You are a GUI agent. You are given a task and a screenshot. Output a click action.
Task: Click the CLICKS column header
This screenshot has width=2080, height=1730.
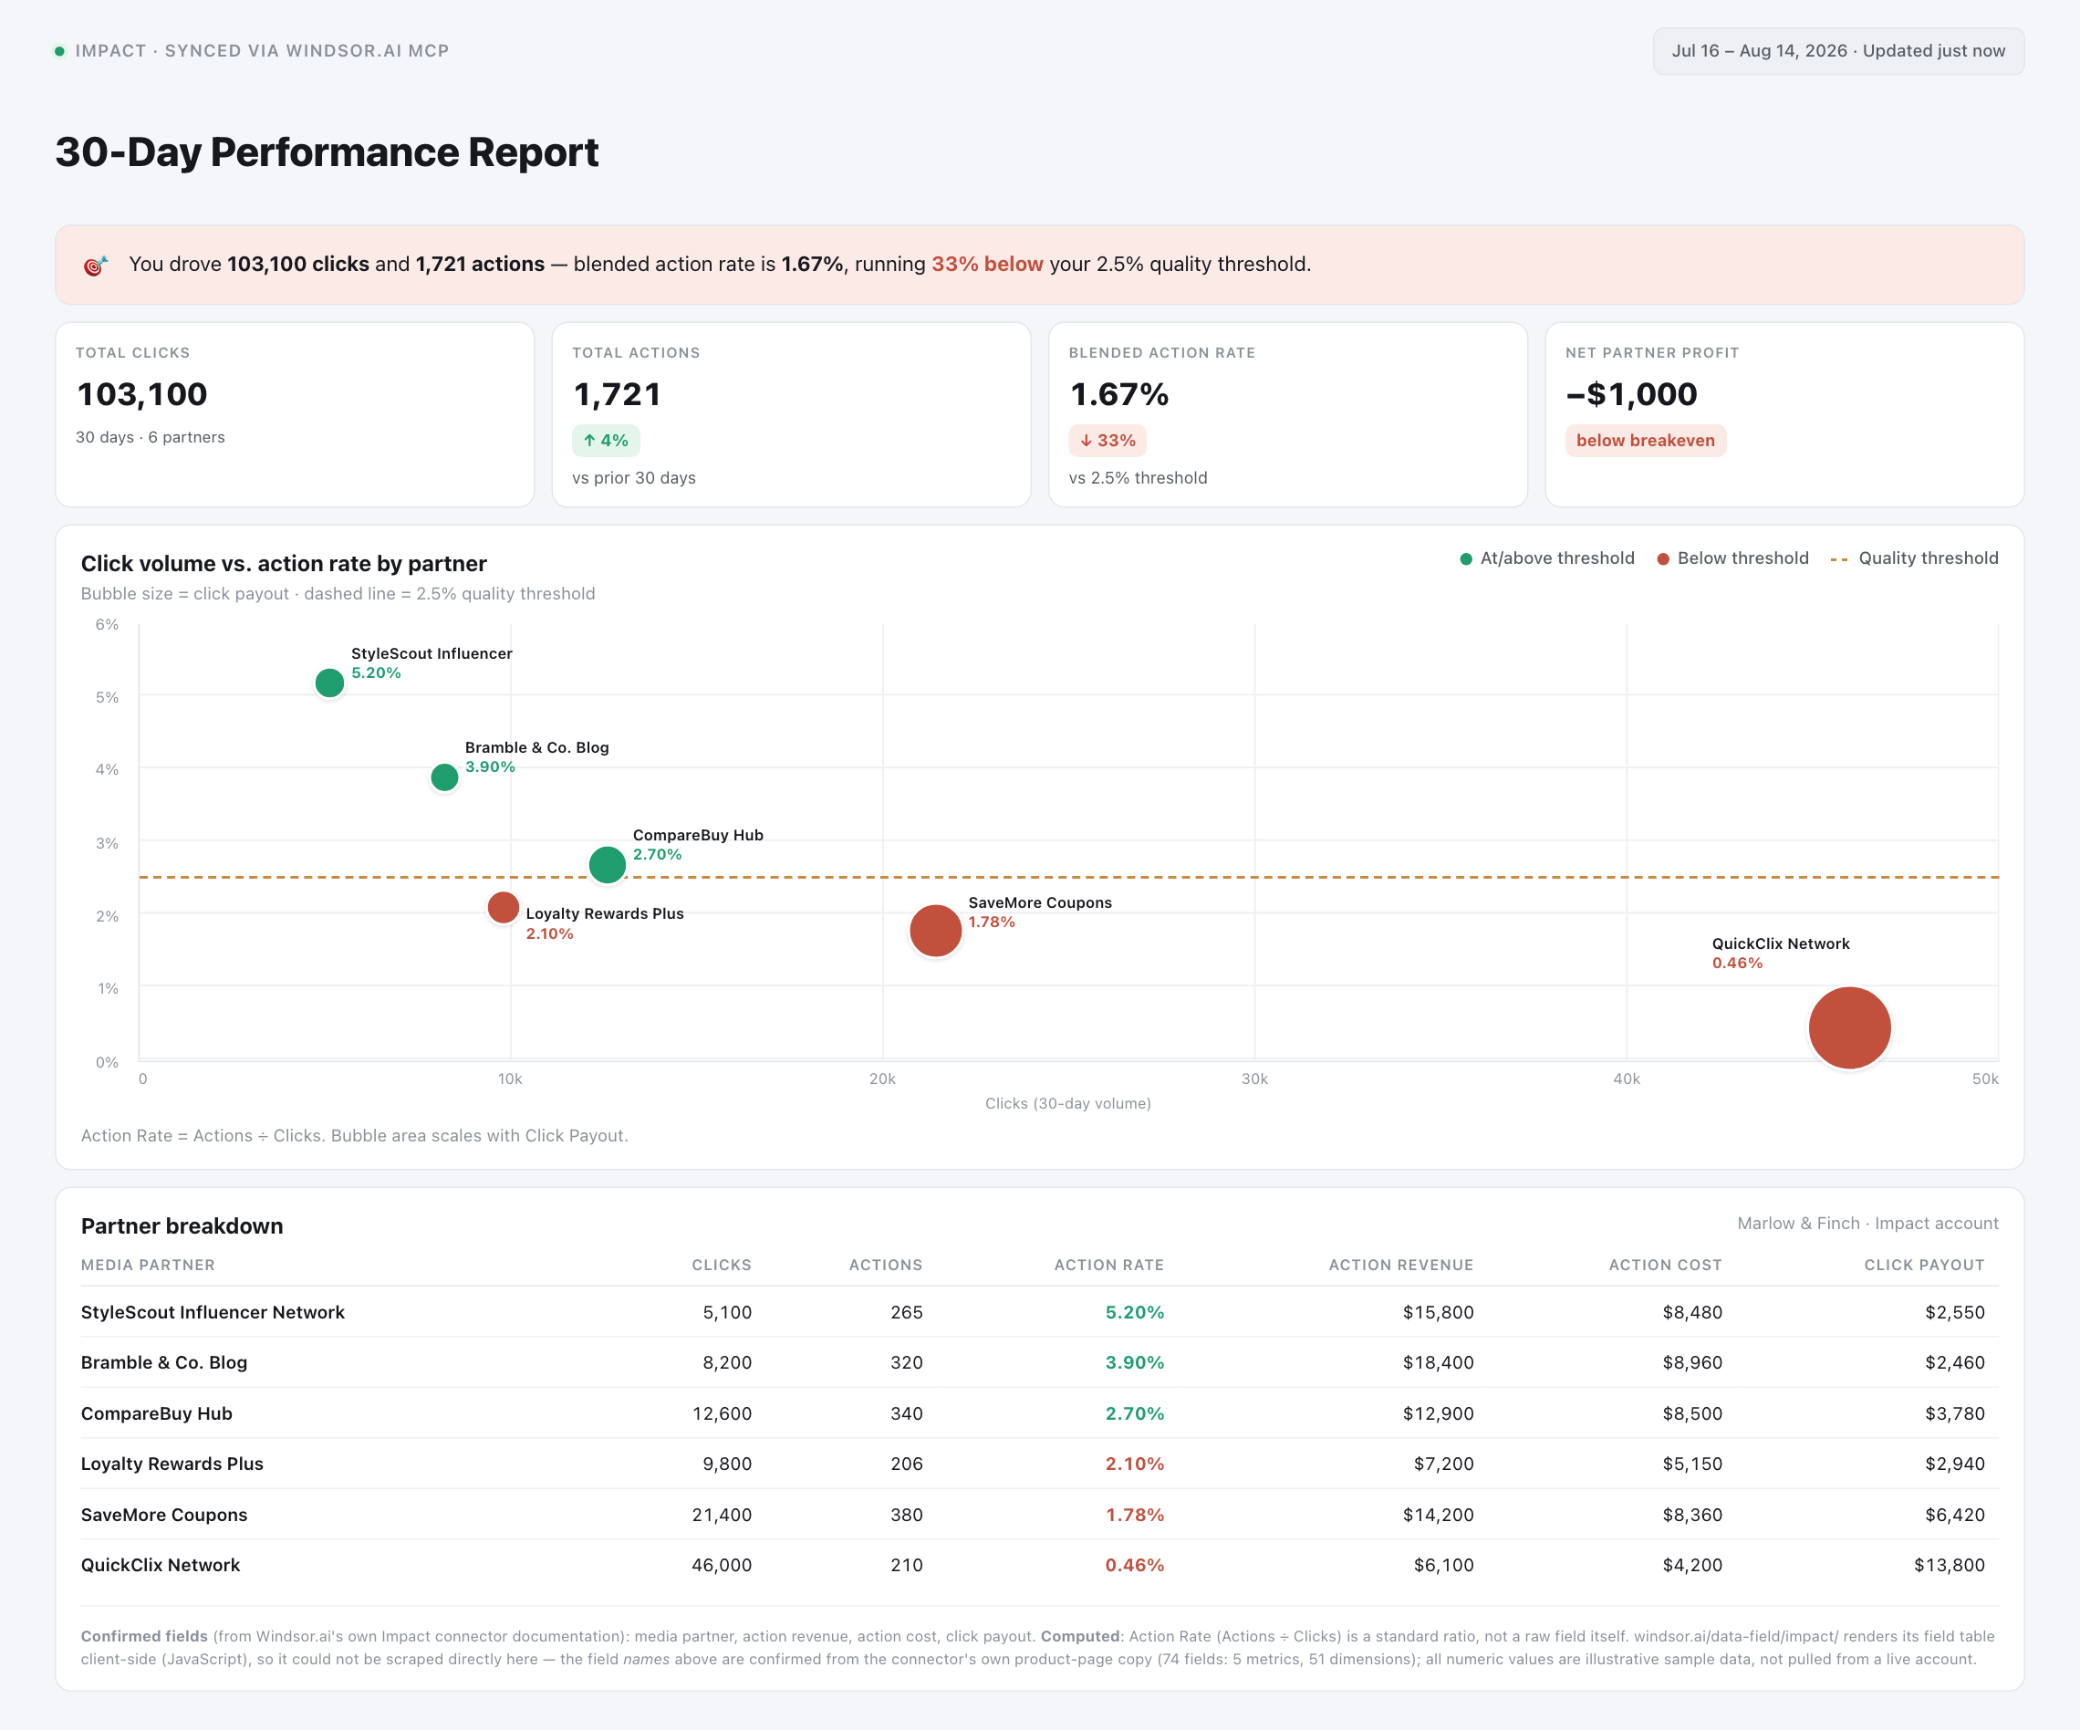[721, 1265]
